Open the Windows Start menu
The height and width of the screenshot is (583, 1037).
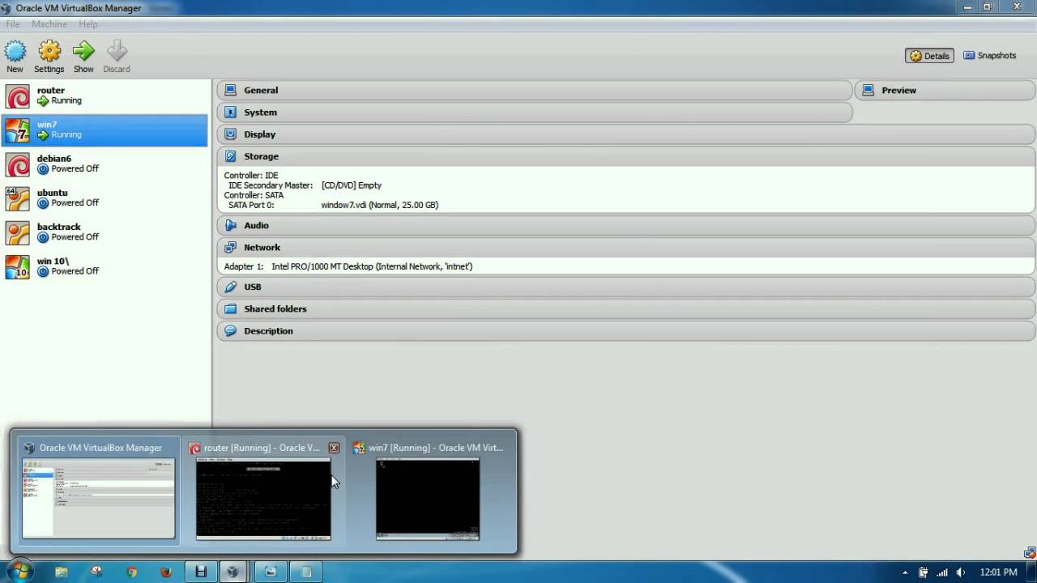pyautogui.click(x=19, y=572)
